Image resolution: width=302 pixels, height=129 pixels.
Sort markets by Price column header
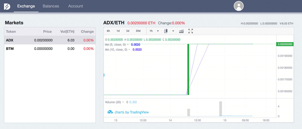(x=47, y=32)
